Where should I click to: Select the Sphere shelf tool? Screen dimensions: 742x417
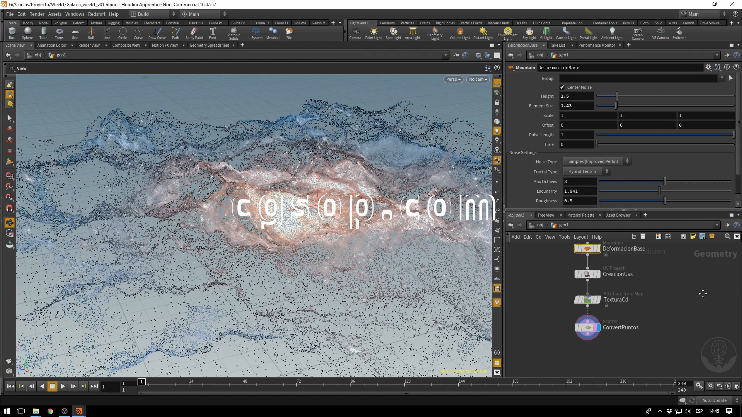[x=27, y=33]
